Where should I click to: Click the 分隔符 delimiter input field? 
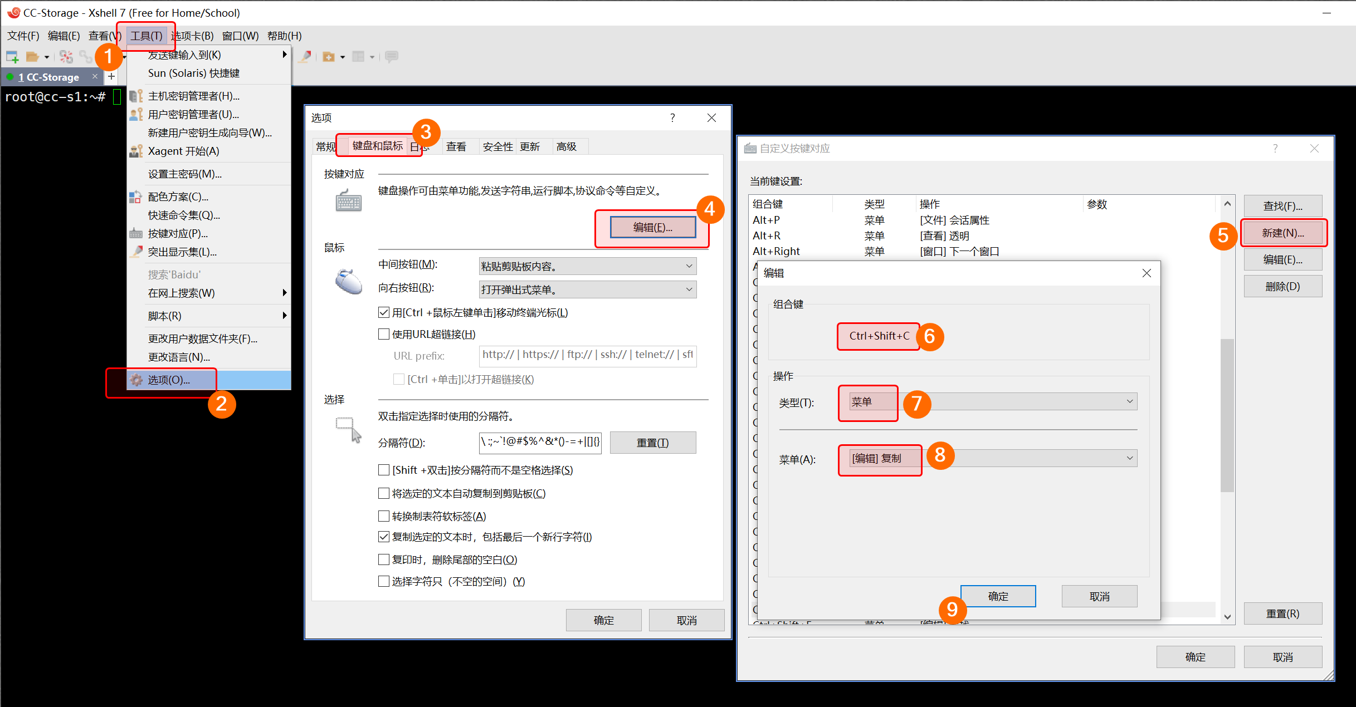pos(539,443)
